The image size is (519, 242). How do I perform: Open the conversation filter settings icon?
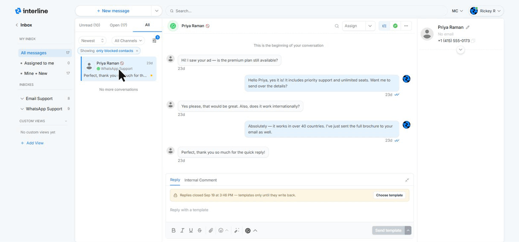pos(154,40)
